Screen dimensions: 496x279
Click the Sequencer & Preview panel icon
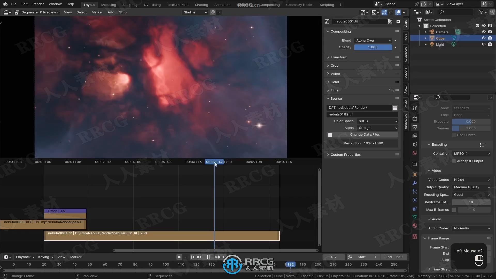(17, 12)
